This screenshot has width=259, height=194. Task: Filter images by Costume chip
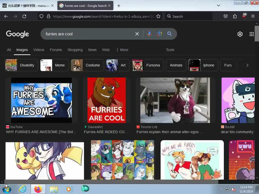[x=87, y=65]
